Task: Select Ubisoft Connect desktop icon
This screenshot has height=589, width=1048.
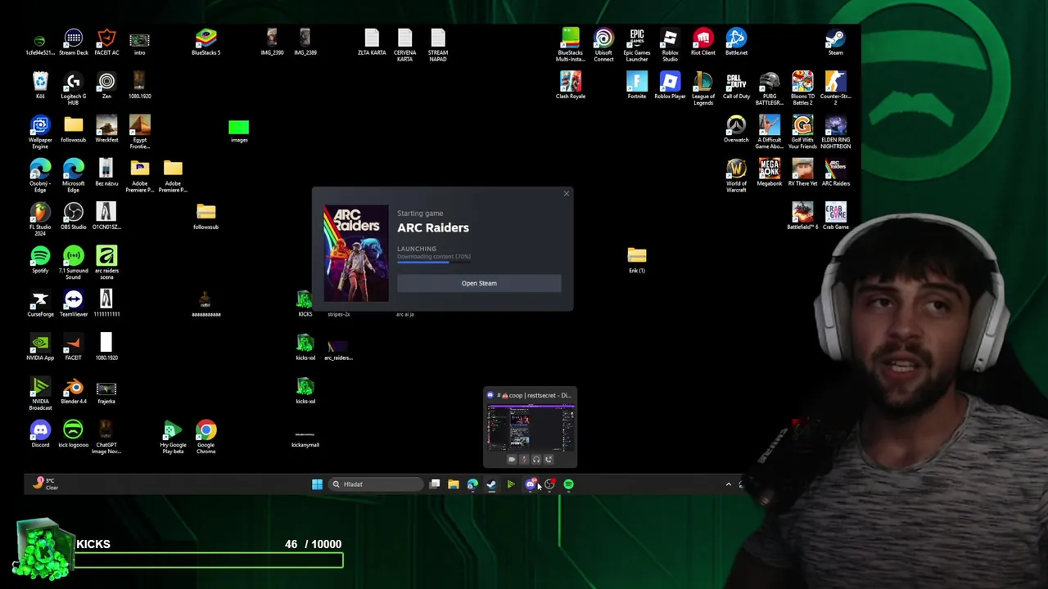Action: (603, 46)
